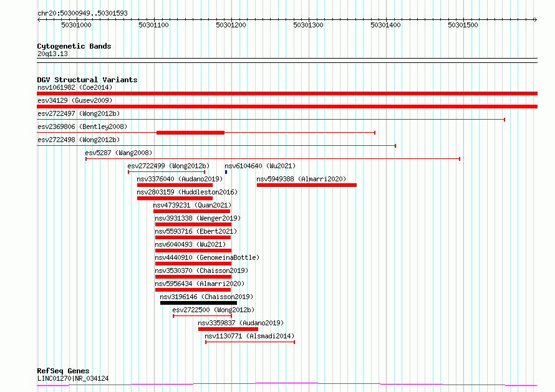Click the red bar under nsv3530370

pyautogui.click(x=193, y=277)
